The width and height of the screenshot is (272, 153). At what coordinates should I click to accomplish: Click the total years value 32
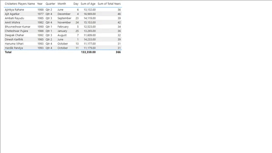pos(119,35)
